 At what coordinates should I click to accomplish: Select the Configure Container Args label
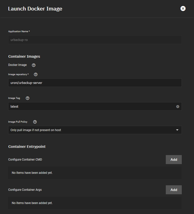pyautogui.click(x=25, y=190)
